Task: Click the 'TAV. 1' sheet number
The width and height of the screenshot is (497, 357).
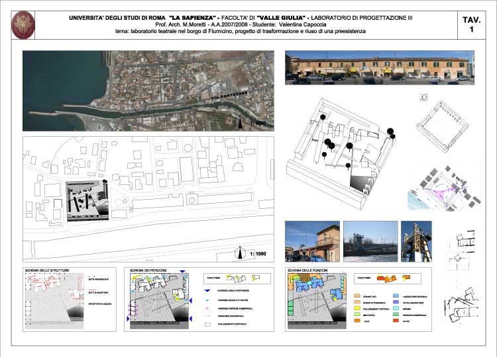Action: (x=472, y=24)
